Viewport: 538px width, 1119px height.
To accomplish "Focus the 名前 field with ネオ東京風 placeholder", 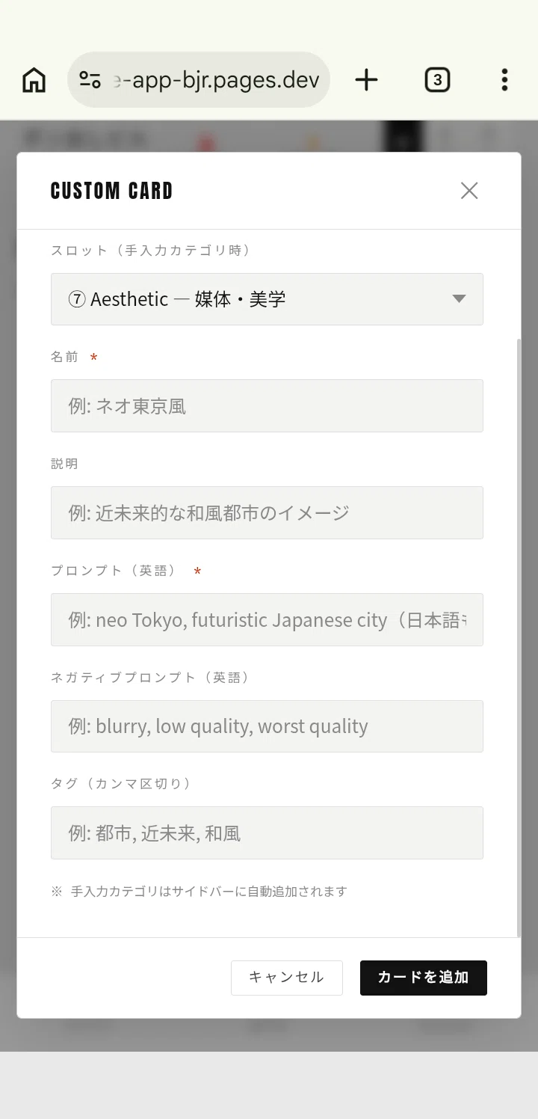I will tap(267, 405).
